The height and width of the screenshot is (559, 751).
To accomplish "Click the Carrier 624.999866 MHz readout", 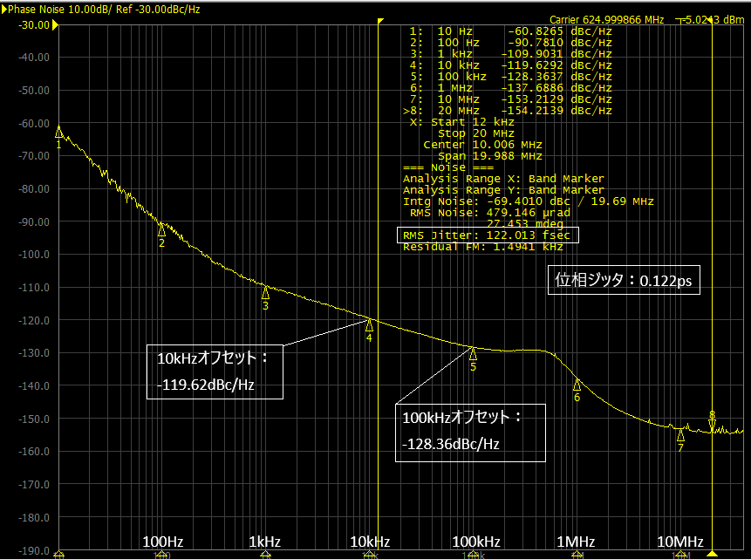I will pyautogui.click(x=606, y=20).
